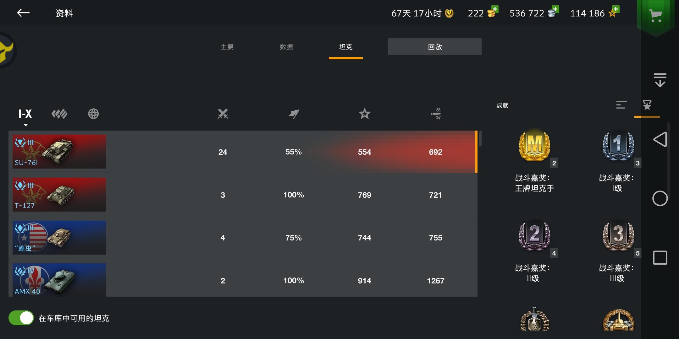Sort by average damage shell icon
Screen dimensions: 679x339
tap(436, 114)
